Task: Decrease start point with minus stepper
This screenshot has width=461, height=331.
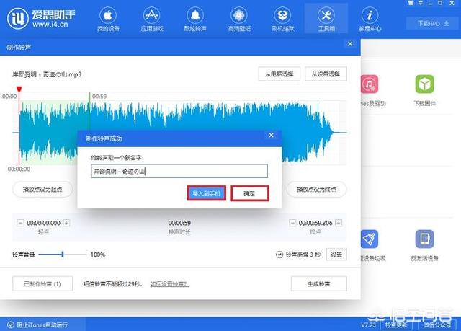Action: (20, 223)
